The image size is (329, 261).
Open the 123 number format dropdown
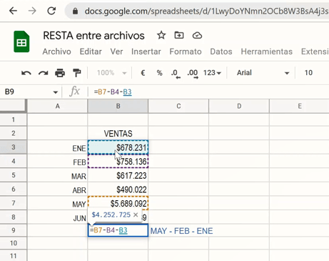[x=212, y=73]
